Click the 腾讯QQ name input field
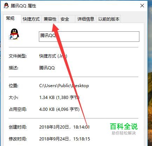Screen dimensions: 152x146 [89, 37]
